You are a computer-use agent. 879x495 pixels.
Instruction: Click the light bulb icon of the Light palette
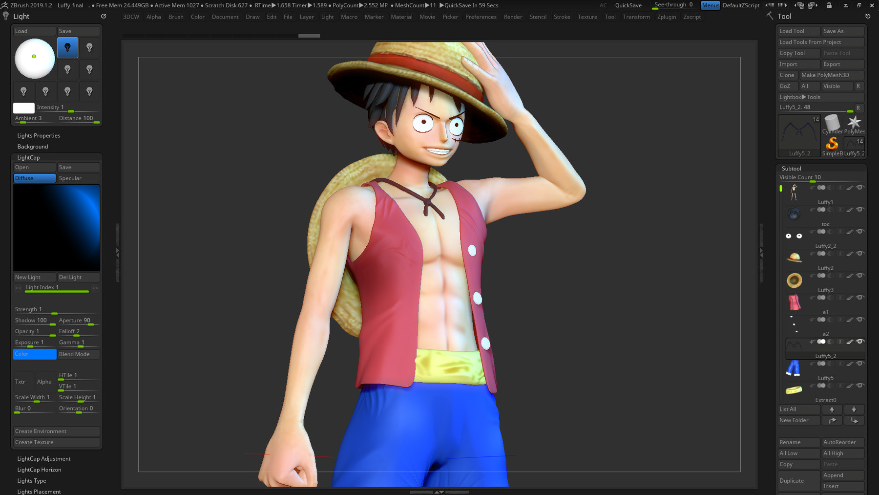tap(5, 16)
